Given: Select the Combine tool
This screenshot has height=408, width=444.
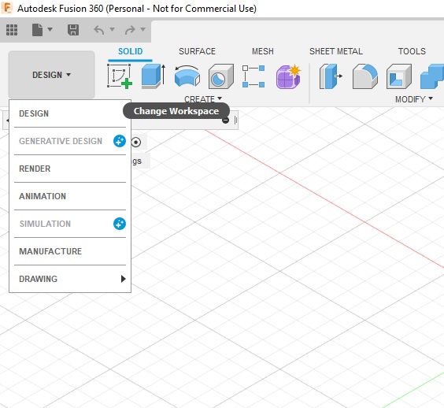Looking at the screenshot, I should tap(432, 76).
